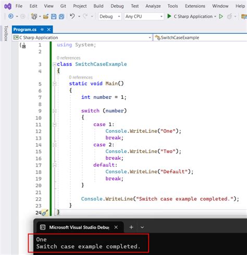Click the Navigate Forward arrow icon

(23, 16)
